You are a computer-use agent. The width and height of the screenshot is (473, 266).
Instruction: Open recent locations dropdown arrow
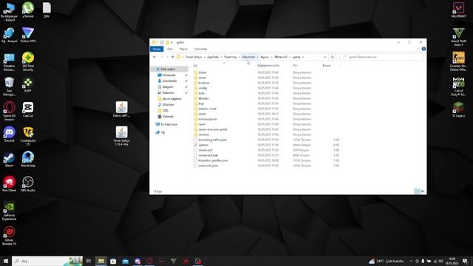(168, 57)
